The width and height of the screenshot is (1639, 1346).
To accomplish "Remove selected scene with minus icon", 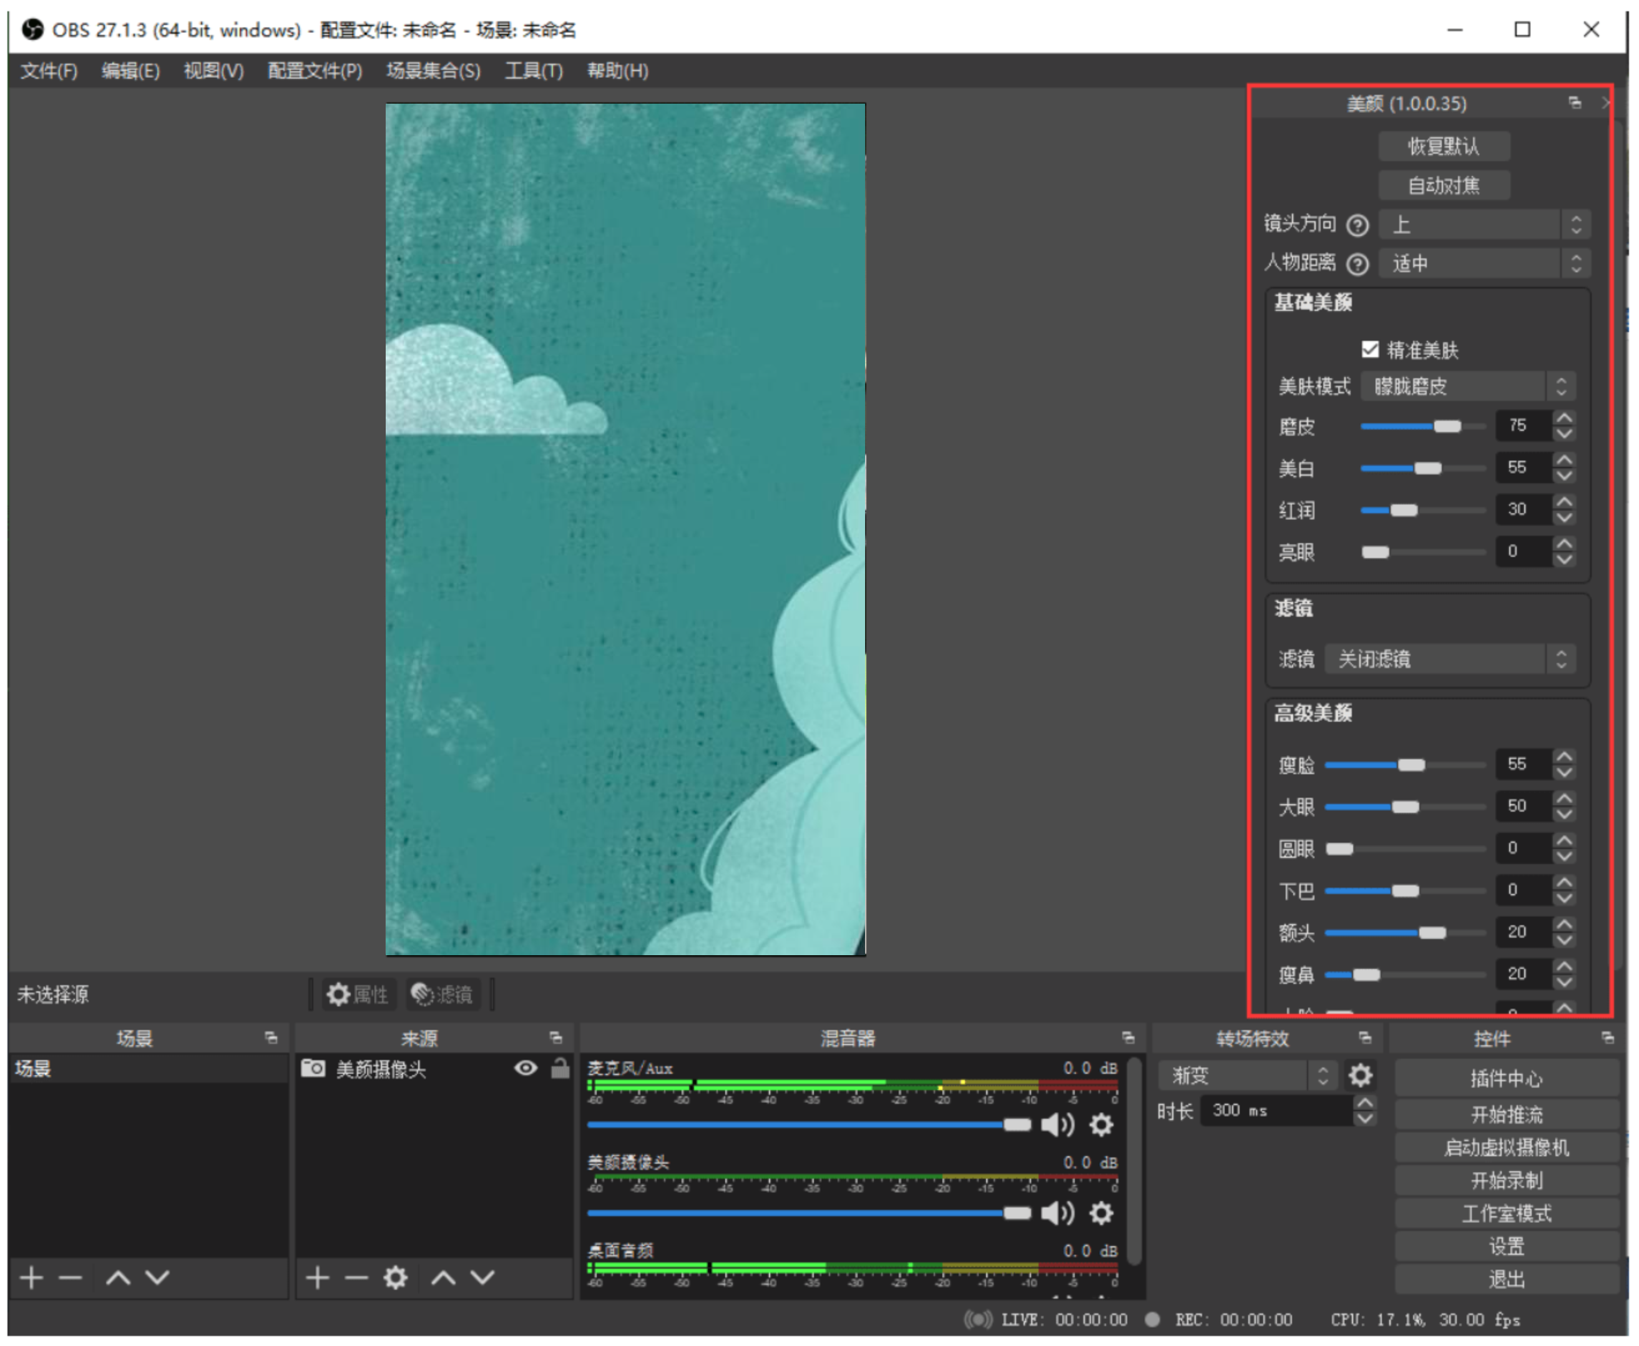I will pyautogui.click(x=71, y=1277).
